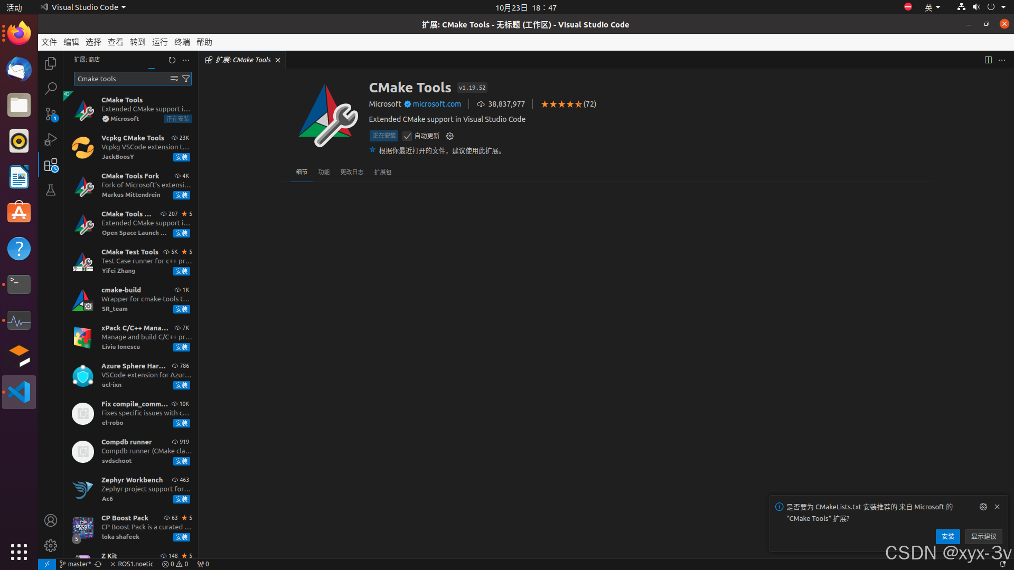Viewport: 1014px width, 570px height.
Task: Toggle the auto-update checkbox
Action: click(407, 136)
